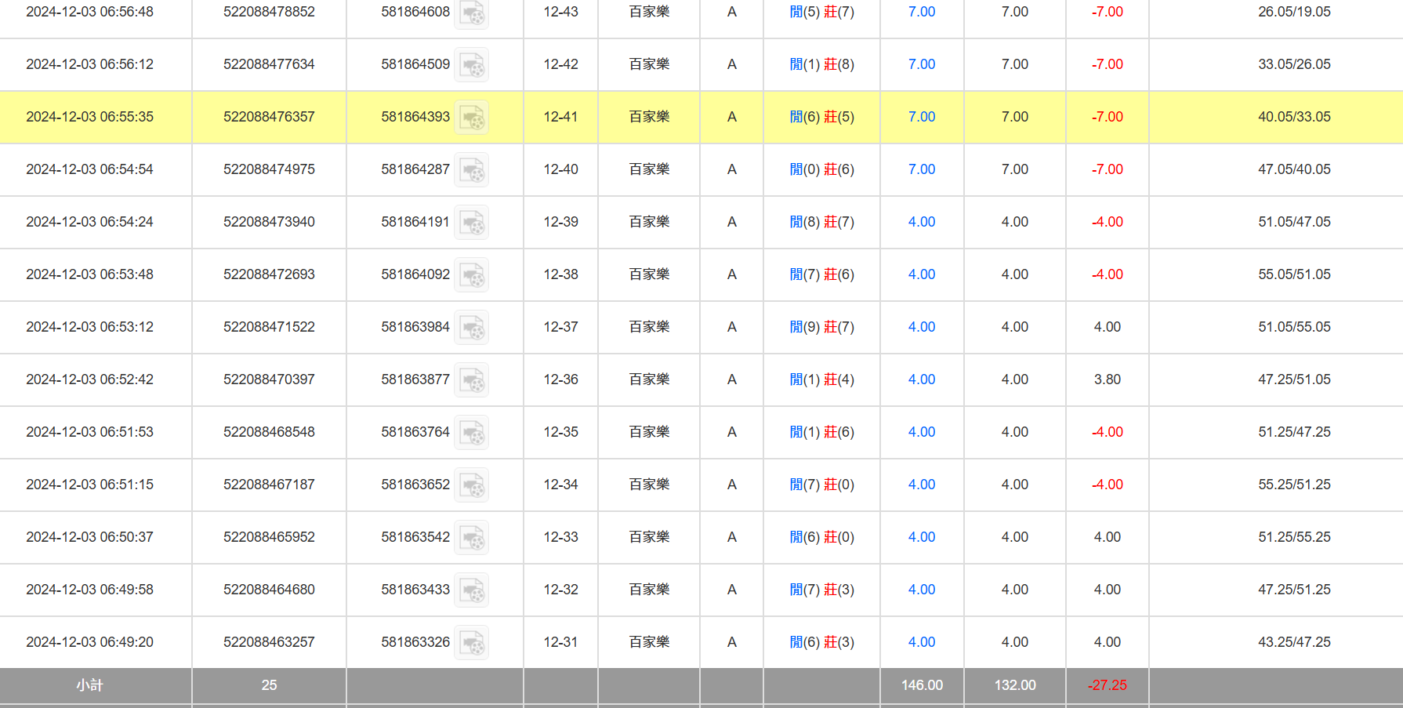
Task: Click result 閒(9) 莊(7) for round 12-37
Action: point(821,327)
